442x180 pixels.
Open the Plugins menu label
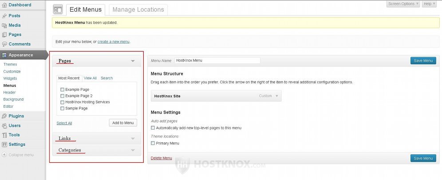pyautogui.click(x=16, y=116)
